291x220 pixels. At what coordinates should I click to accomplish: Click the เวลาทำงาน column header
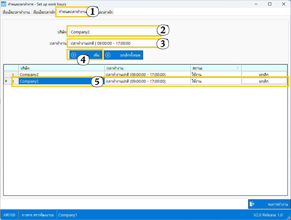(x=147, y=68)
